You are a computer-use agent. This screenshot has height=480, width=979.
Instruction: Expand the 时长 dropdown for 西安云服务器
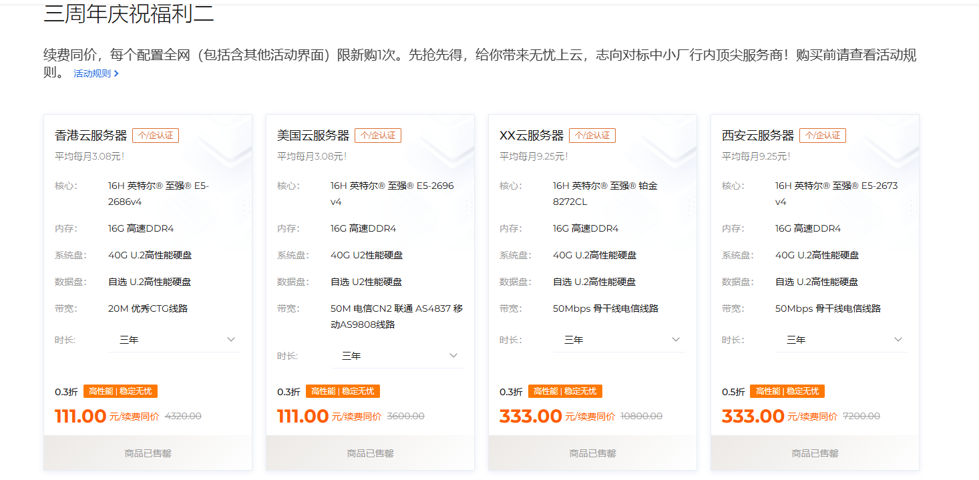pyautogui.click(x=841, y=340)
